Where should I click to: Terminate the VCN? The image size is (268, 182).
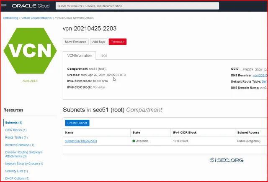click(118, 42)
